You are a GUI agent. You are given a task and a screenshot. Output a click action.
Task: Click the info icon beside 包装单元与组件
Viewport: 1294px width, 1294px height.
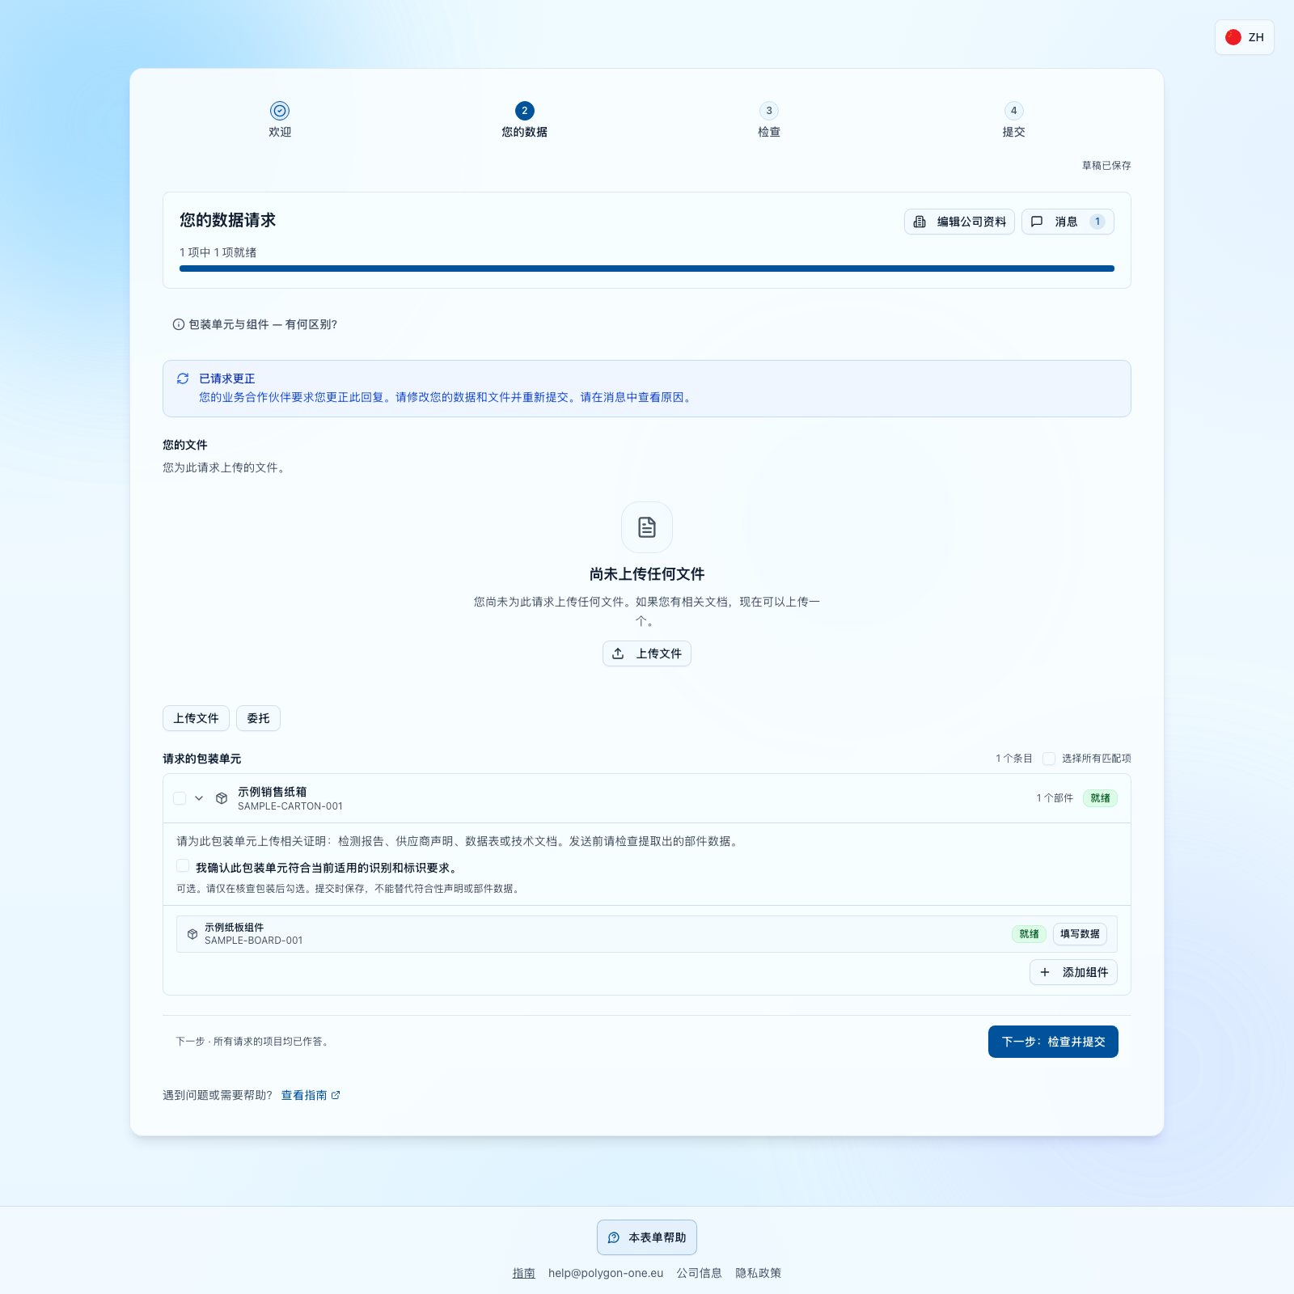[x=179, y=324]
